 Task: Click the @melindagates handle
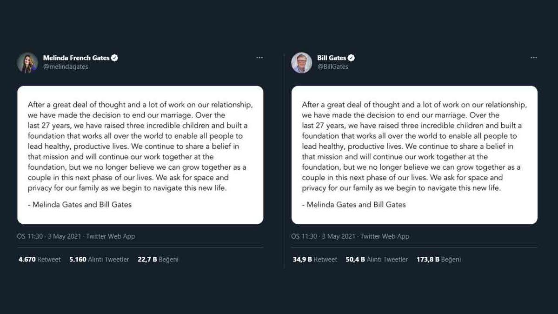point(66,67)
